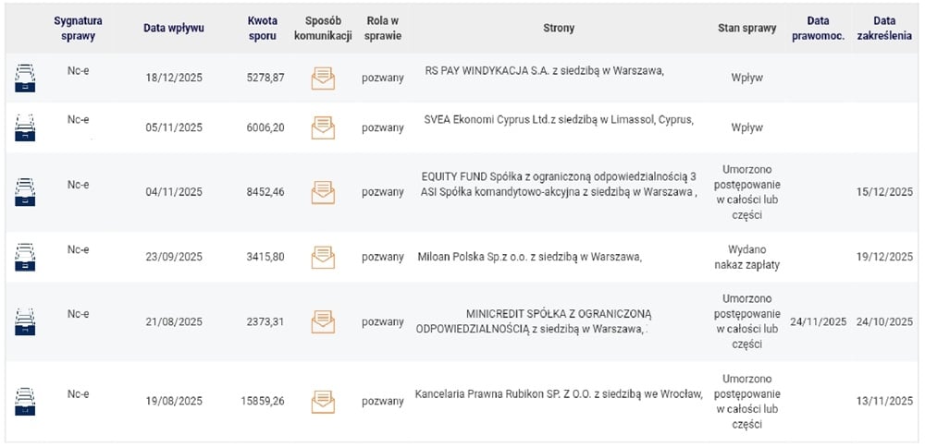The image size is (925, 447).
Task: Open case file icon for MINICREDIT row
Action: coord(25,320)
